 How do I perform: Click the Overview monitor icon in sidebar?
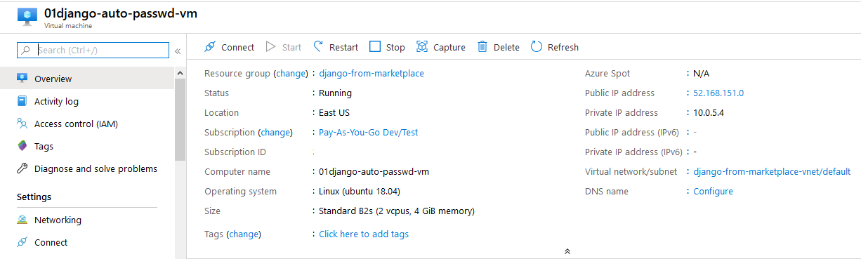pos(22,79)
